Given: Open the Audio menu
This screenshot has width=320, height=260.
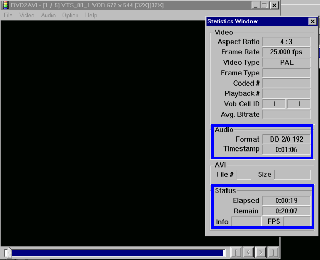Looking at the screenshot, I should (48, 15).
